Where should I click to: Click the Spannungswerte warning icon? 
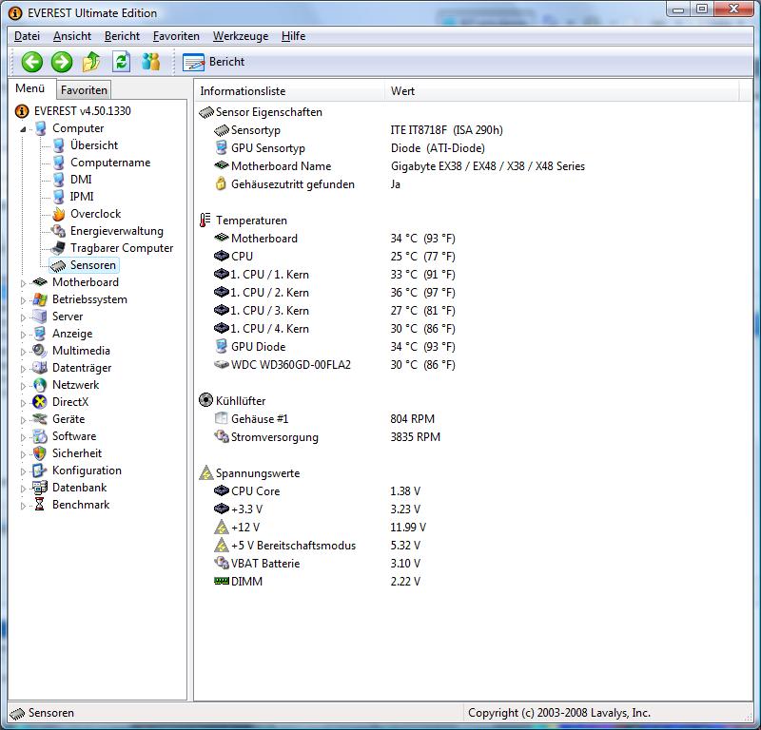(206, 472)
